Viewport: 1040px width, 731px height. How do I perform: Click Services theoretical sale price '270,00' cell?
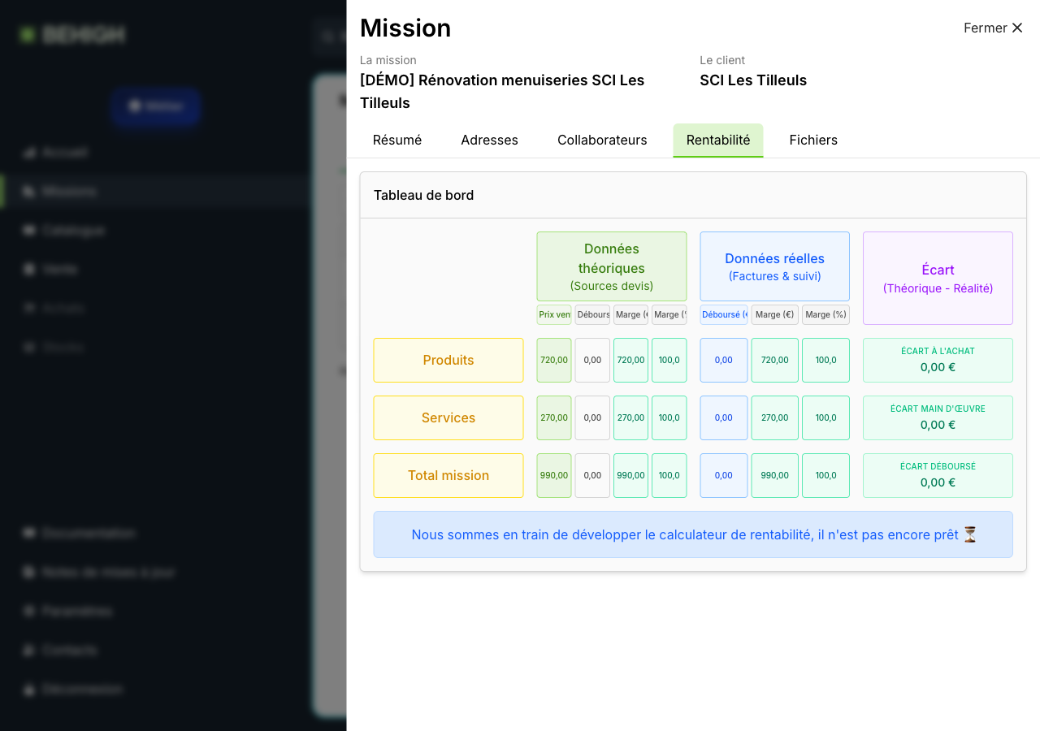coord(554,417)
